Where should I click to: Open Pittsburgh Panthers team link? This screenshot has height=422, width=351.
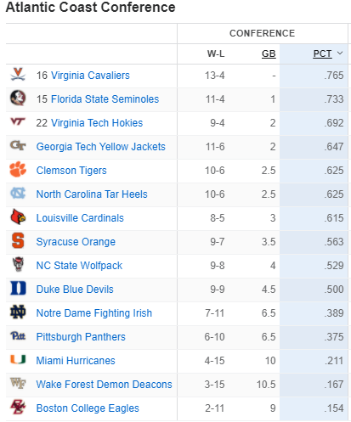coord(81,337)
